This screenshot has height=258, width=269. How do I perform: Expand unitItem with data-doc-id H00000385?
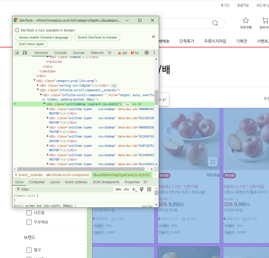pyautogui.click(x=48, y=109)
